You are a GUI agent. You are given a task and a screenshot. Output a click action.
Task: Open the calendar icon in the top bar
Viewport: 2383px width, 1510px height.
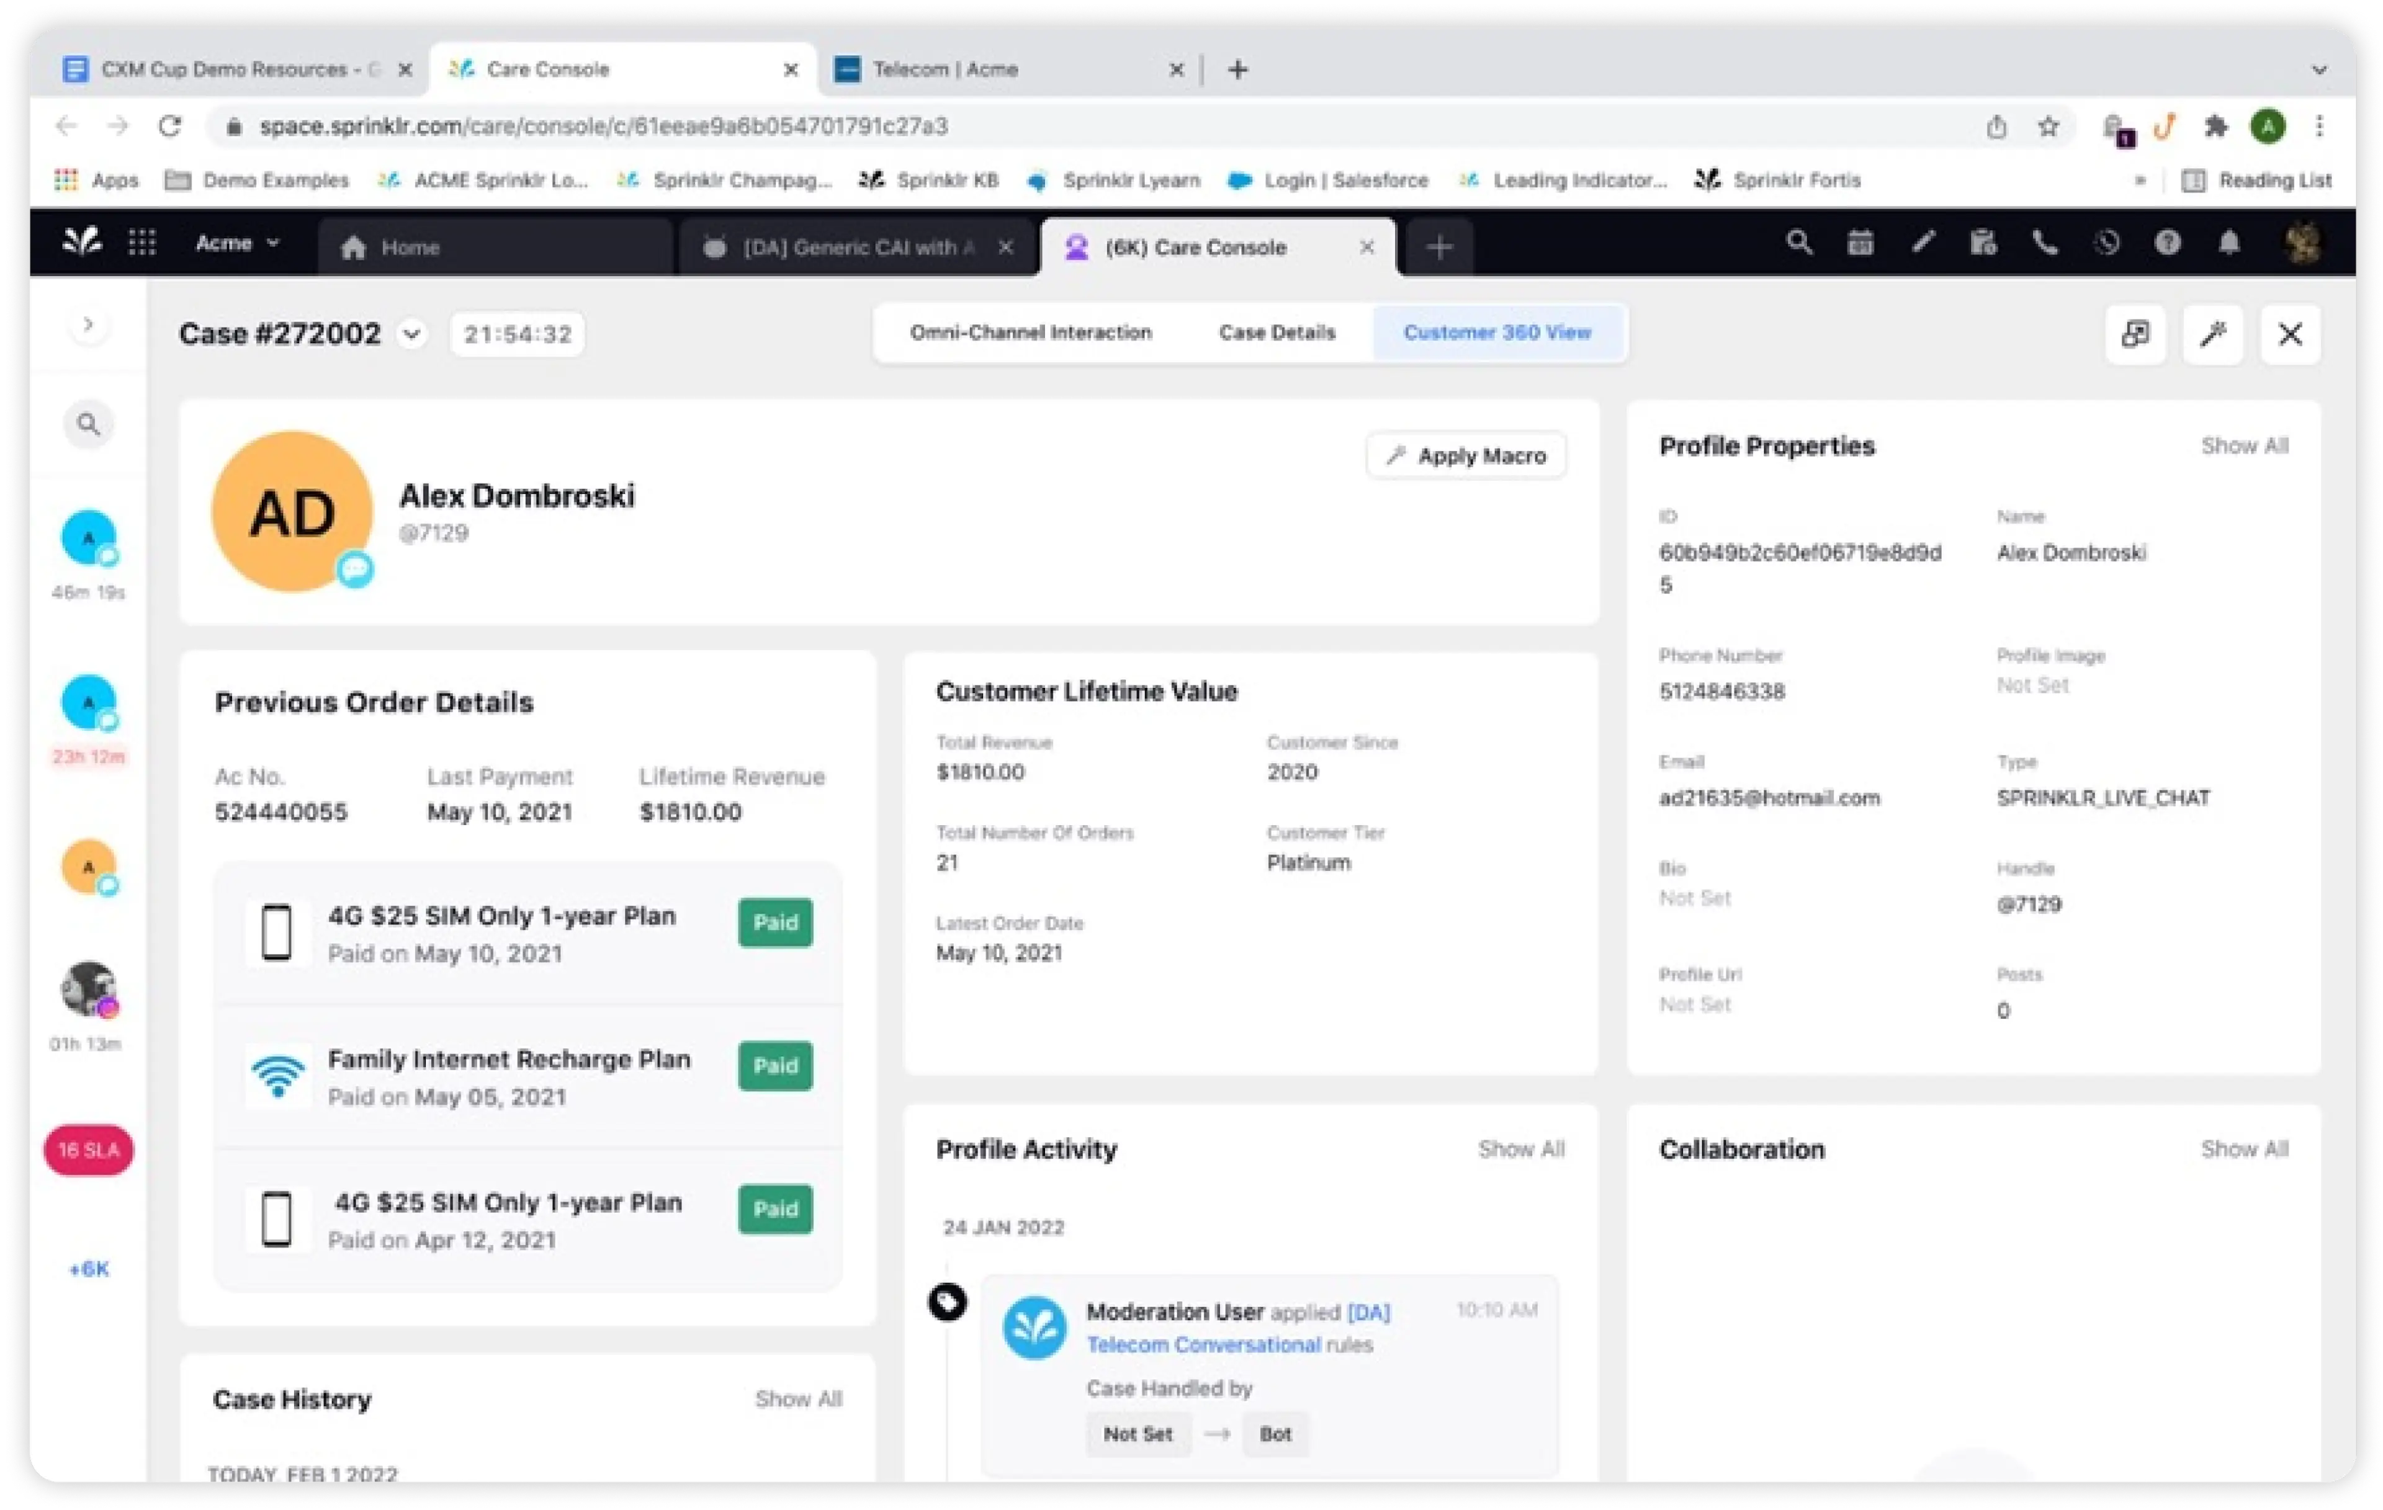pos(1860,243)
